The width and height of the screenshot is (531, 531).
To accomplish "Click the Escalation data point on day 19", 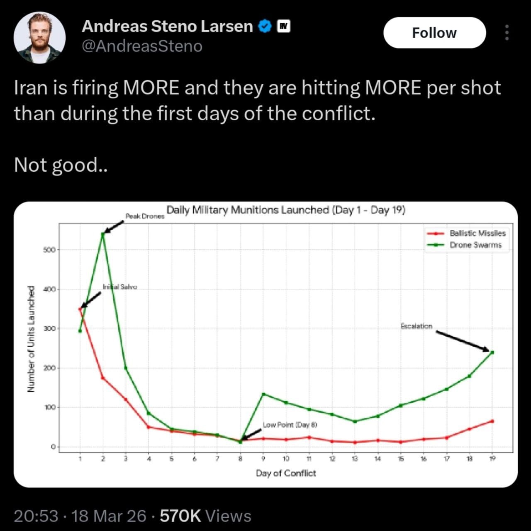I will point(492,353).
